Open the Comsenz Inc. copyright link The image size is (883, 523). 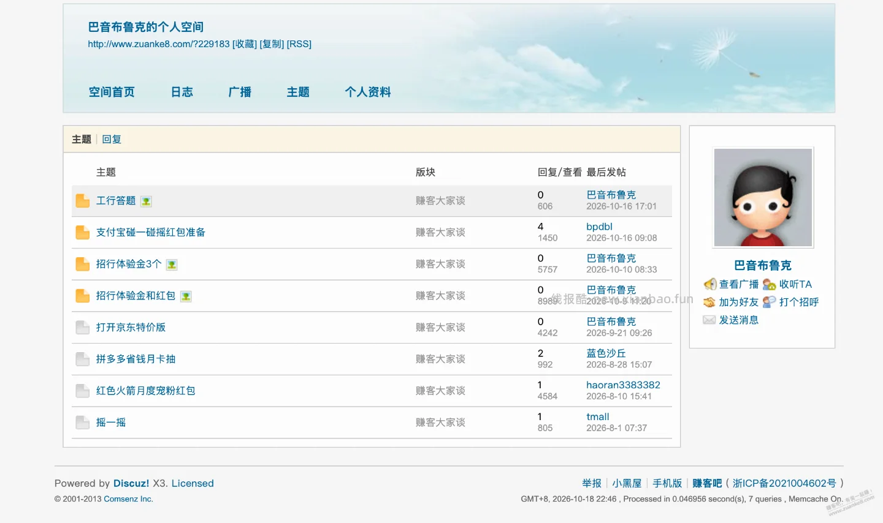[128, 499]
